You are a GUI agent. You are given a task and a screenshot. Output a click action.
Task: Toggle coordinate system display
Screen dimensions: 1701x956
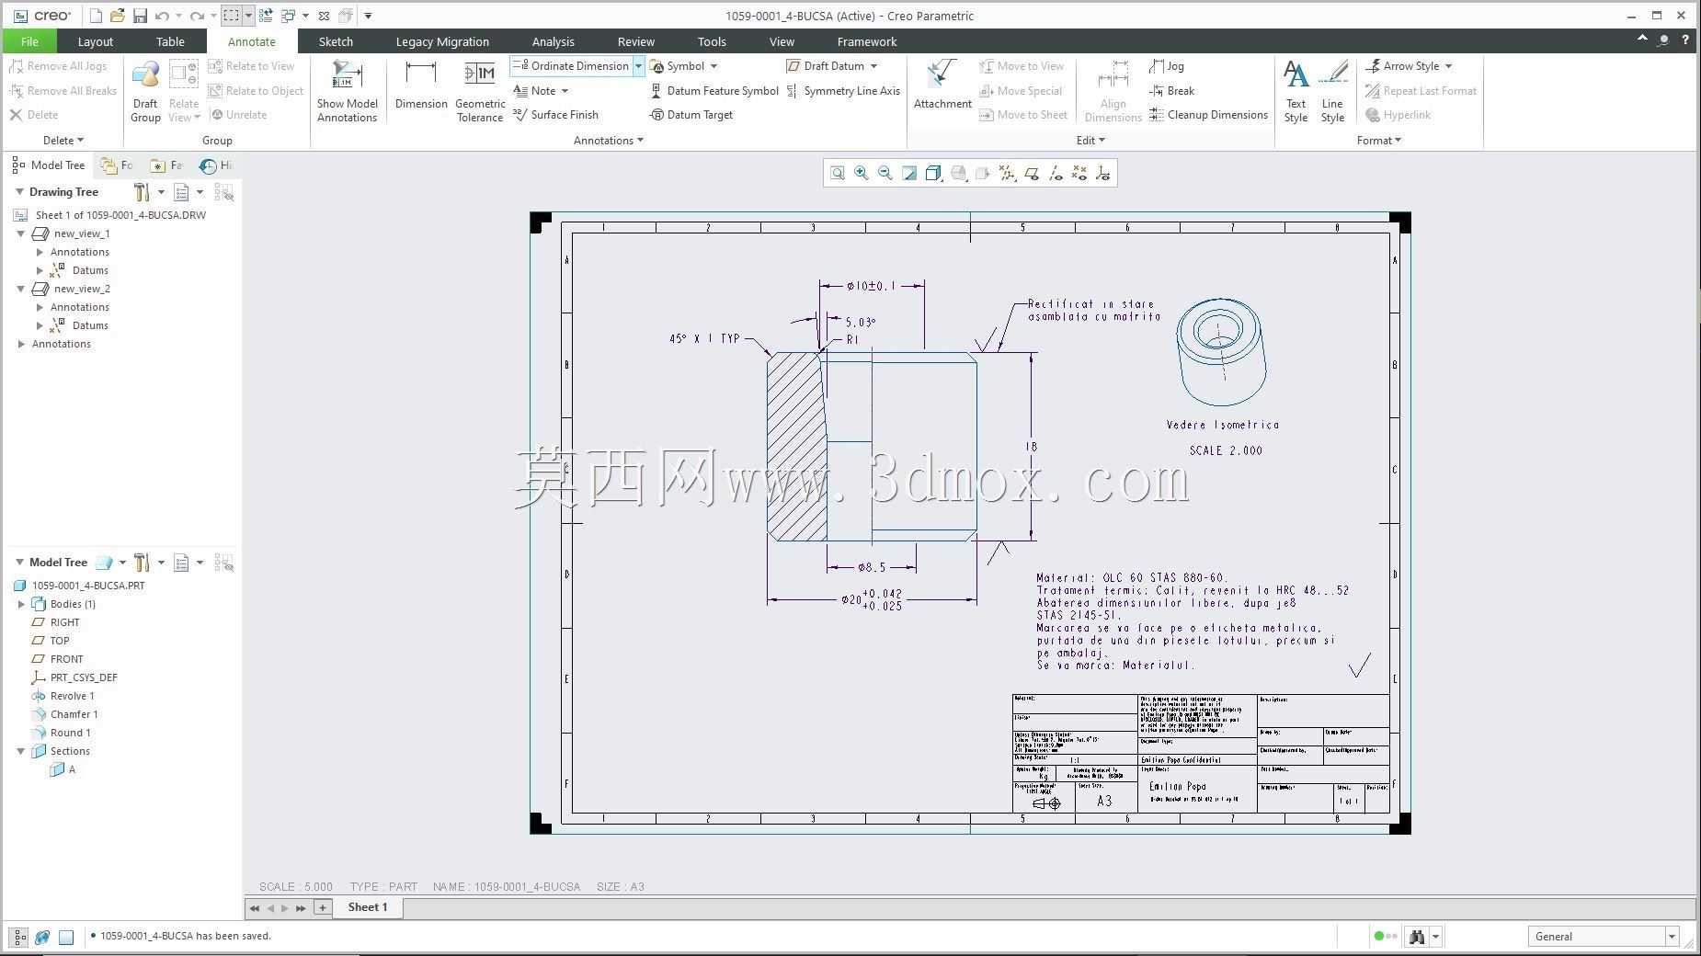[1103, 173]
